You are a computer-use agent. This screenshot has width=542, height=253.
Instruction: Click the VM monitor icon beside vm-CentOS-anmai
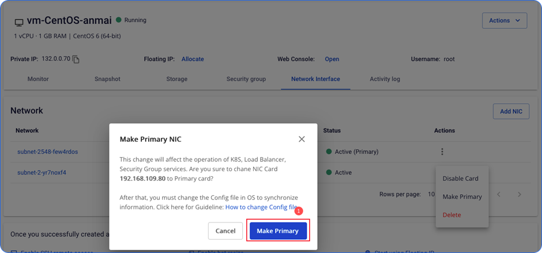(19, 21)
